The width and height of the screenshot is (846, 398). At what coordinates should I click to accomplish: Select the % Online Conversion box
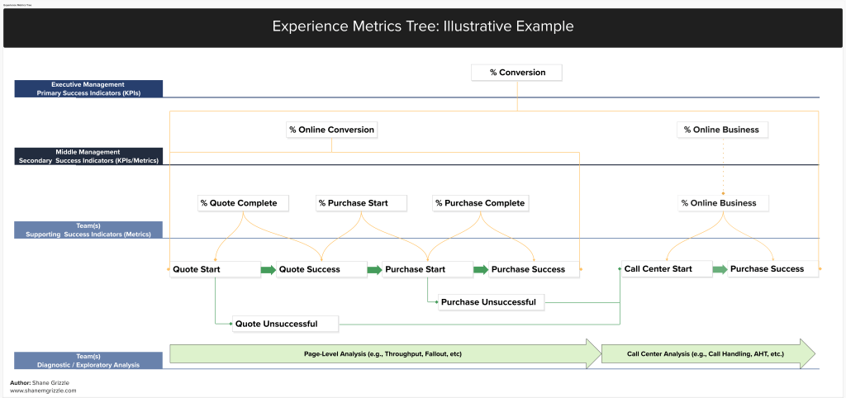pos(331,130)
